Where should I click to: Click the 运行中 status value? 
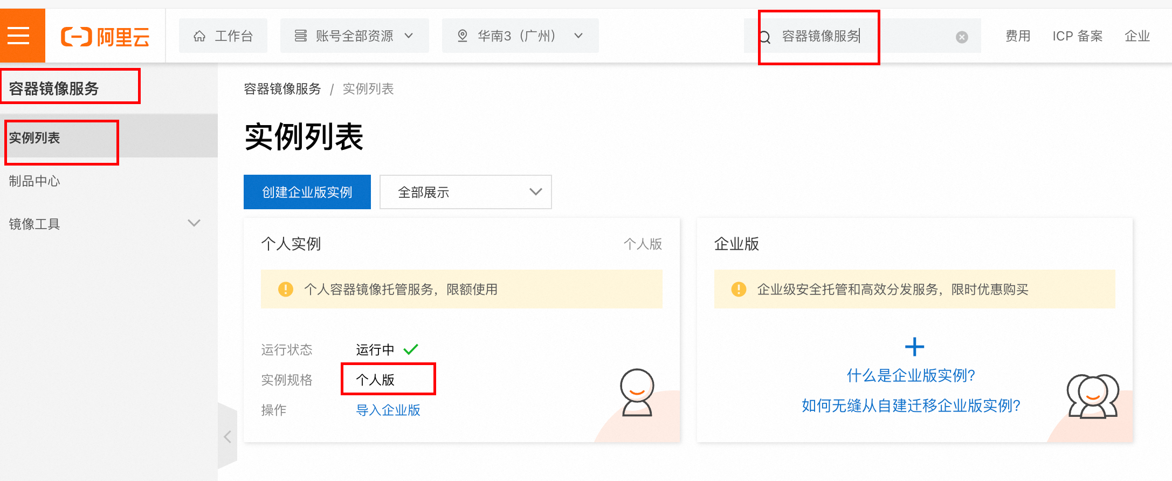click(375, 349)
